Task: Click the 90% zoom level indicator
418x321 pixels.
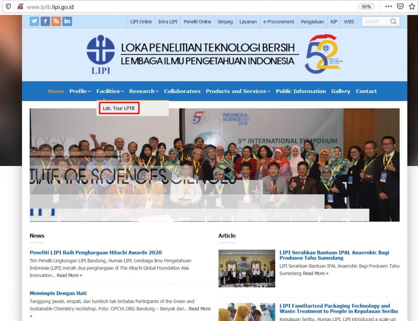Action: (x=366, y=7)
